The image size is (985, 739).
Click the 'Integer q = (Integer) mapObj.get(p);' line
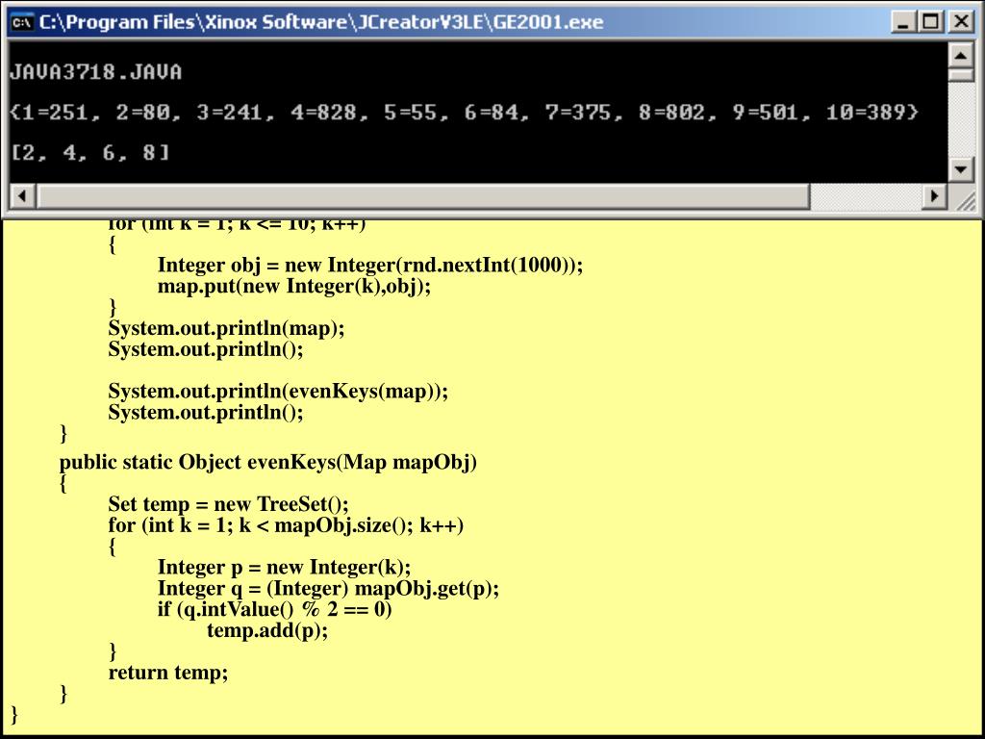tap(328, 589)
